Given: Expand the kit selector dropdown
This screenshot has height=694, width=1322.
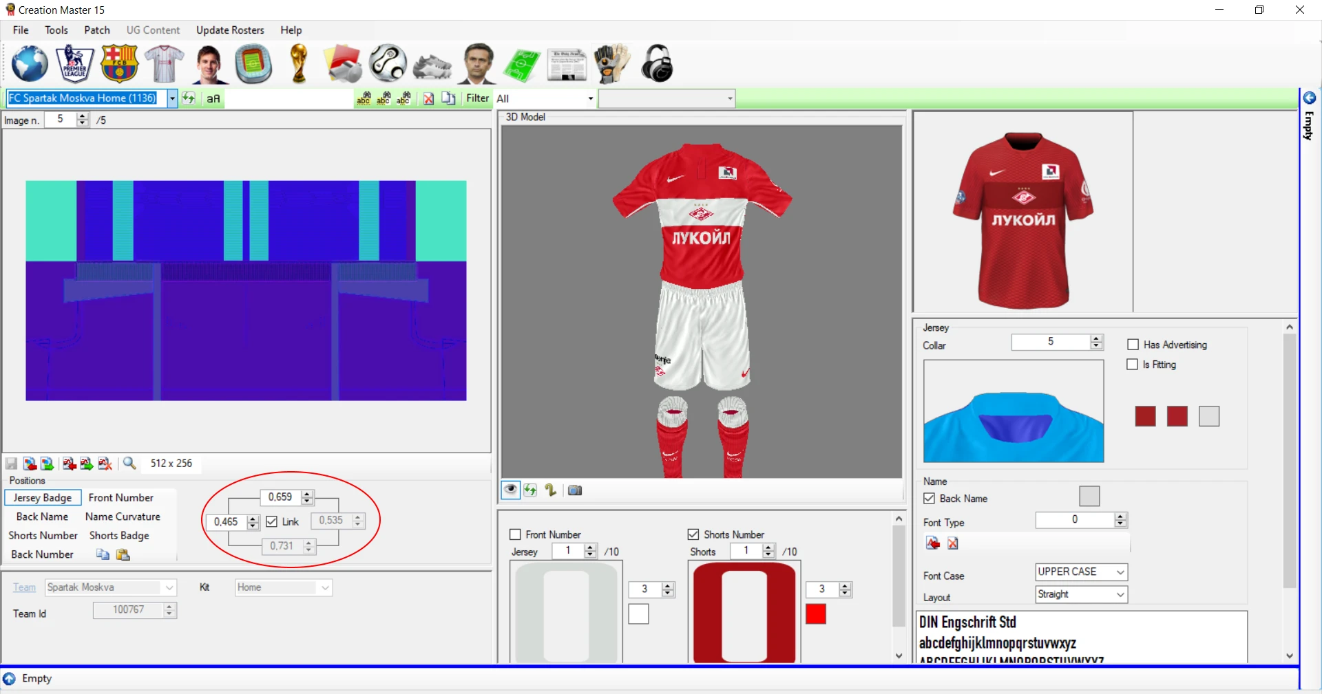Looking at the screenshot, I should point(172,98).
